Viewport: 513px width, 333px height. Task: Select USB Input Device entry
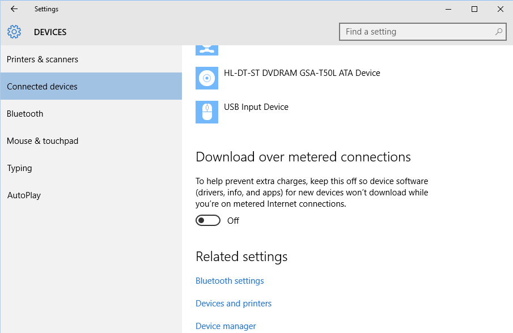(x=256, y=107)
